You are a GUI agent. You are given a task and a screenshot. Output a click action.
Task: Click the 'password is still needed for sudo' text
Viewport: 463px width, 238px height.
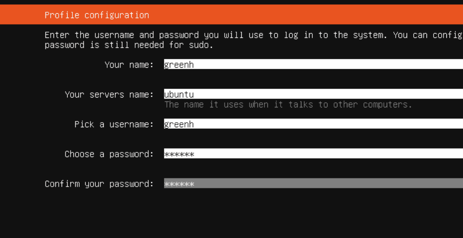pyautogui.click(x=129, y=45)
